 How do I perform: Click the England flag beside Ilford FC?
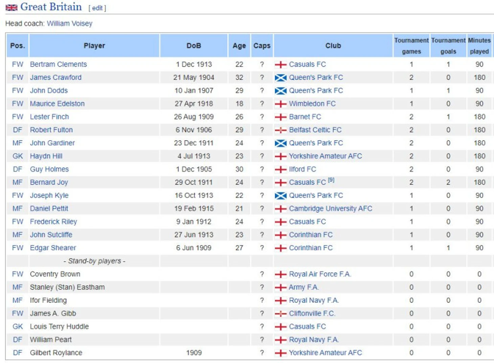tap(280, 169)
